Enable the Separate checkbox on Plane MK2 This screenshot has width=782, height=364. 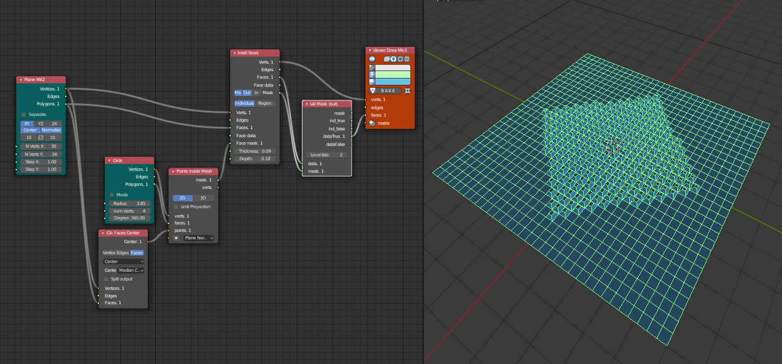24,114
